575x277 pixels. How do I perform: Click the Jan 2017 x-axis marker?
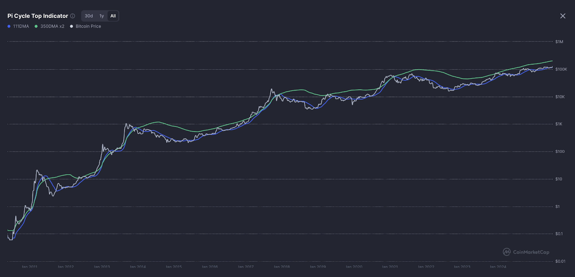click(246, 267)
